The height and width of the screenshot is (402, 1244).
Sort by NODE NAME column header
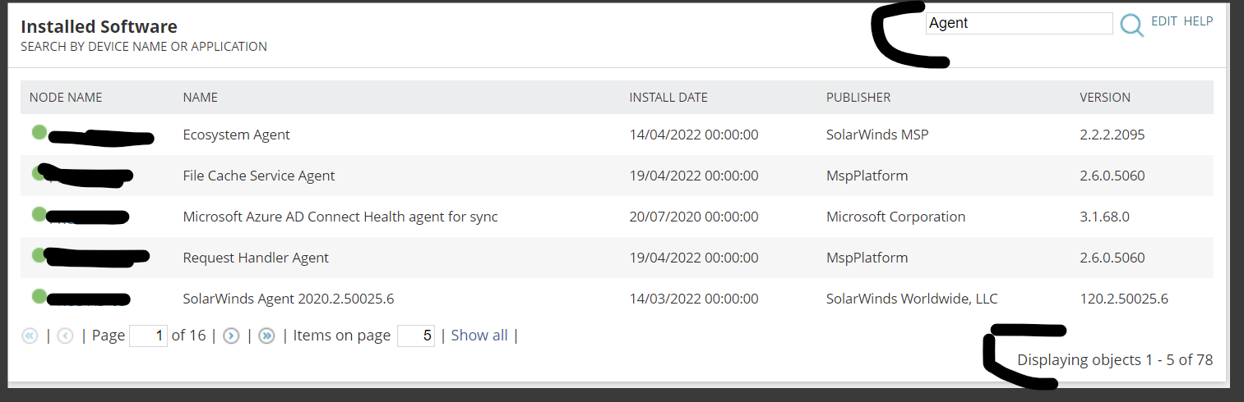[66, 98]
